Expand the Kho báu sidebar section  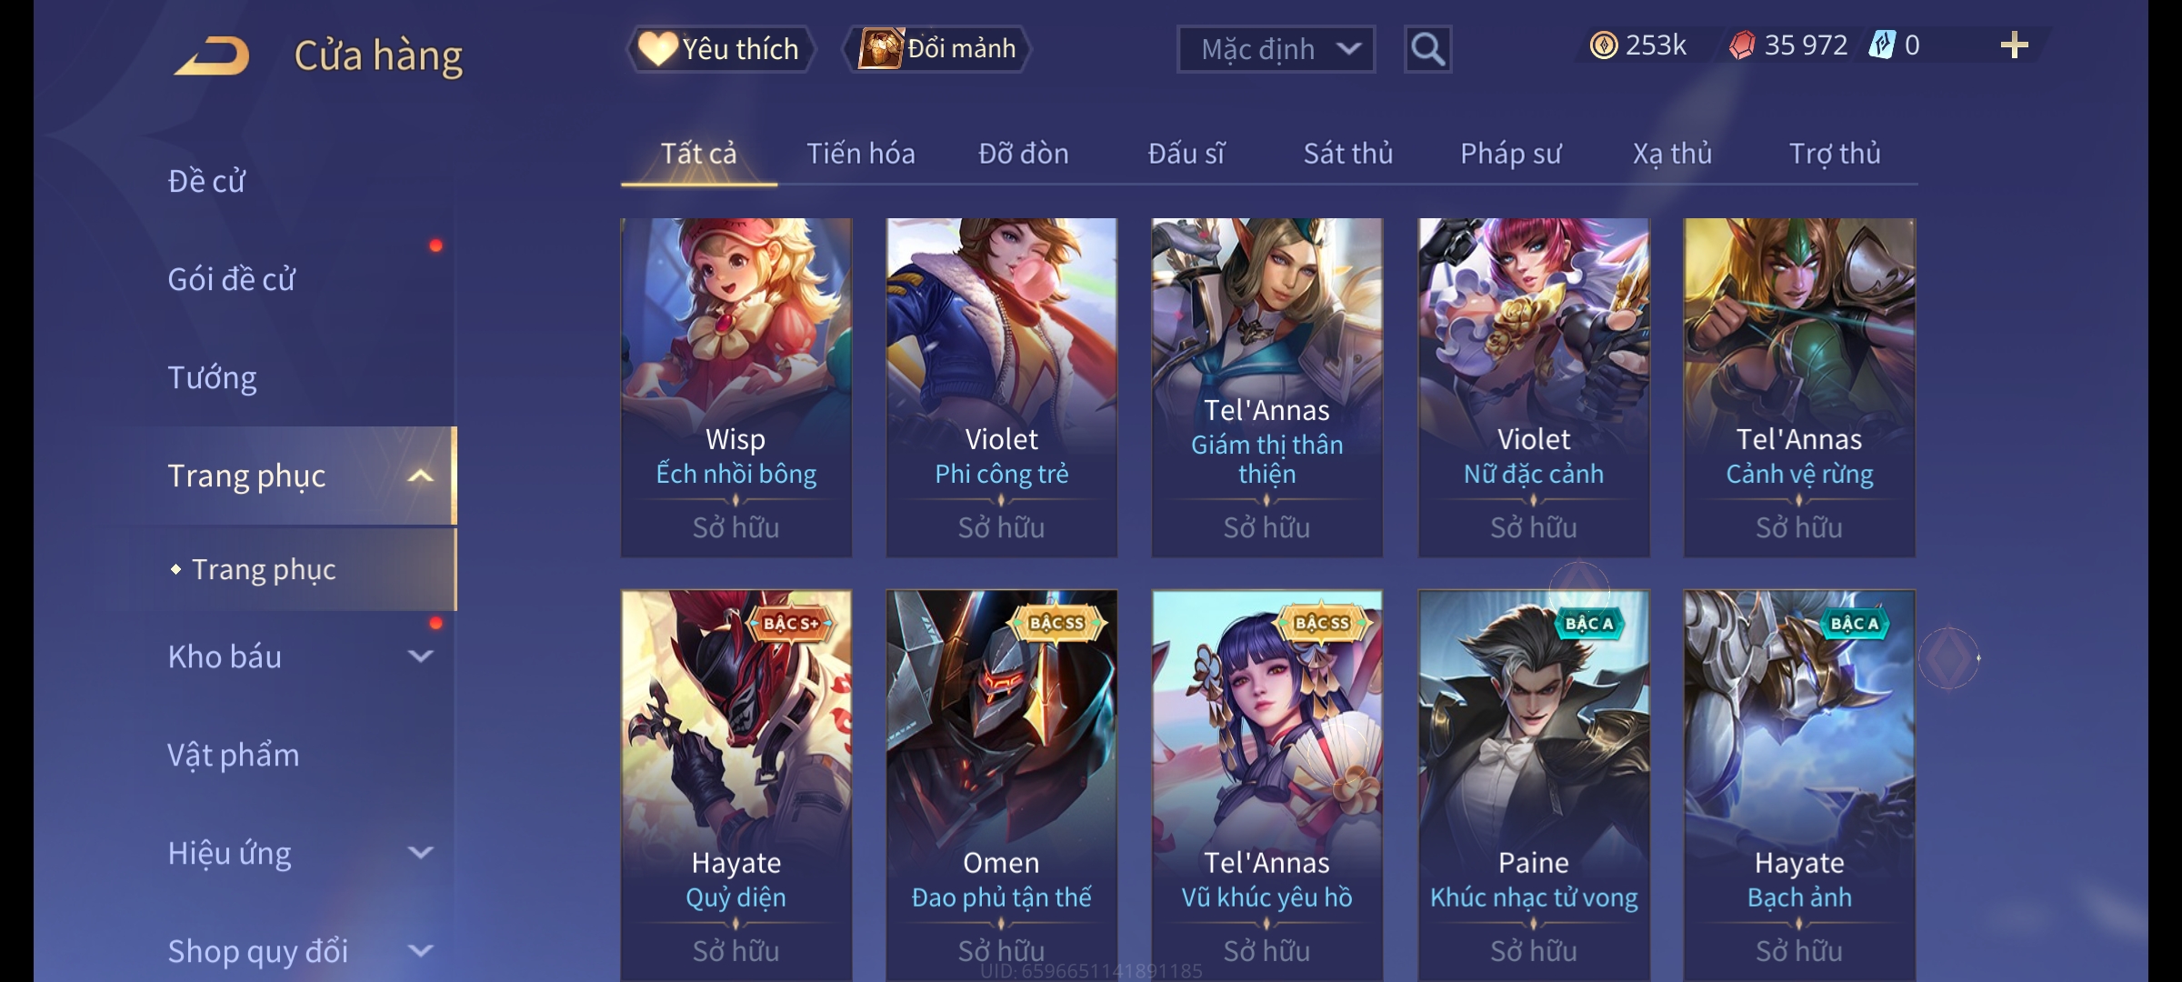420,656
